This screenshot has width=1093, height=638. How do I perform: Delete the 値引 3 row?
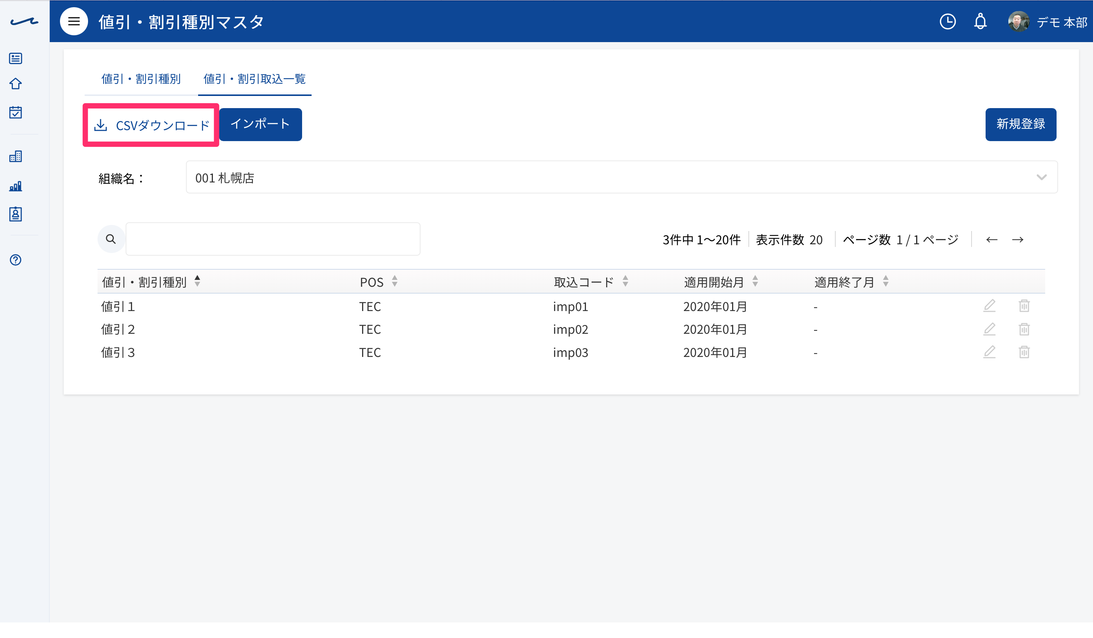[1024, 352]
